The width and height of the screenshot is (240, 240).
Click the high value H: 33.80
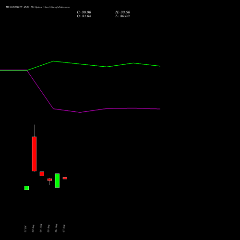pyautogui.click(x=123, y=12)
